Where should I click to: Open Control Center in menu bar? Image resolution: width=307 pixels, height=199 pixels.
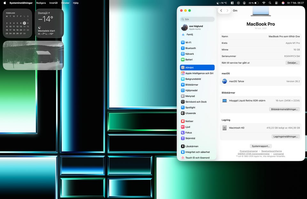[276, 3]
